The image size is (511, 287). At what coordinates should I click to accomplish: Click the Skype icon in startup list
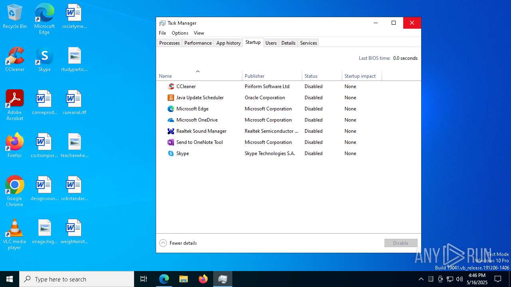click(171, 153)
